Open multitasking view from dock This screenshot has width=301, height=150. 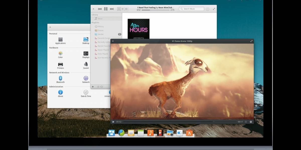(x=112, y=133)
